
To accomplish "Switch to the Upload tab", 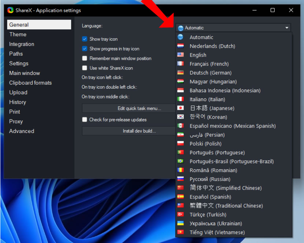I will coord(39,93).
